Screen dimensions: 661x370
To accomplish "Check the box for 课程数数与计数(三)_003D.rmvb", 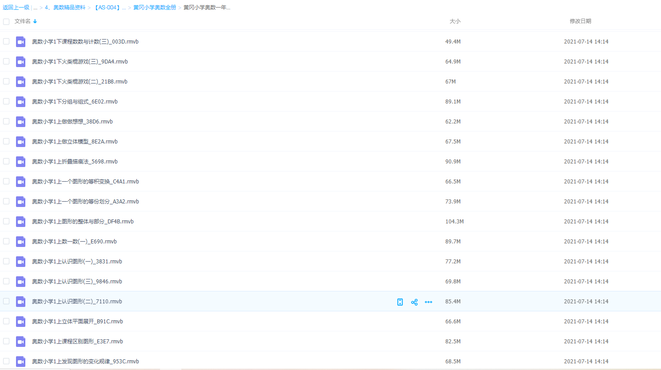I will [x=6, y=41].
